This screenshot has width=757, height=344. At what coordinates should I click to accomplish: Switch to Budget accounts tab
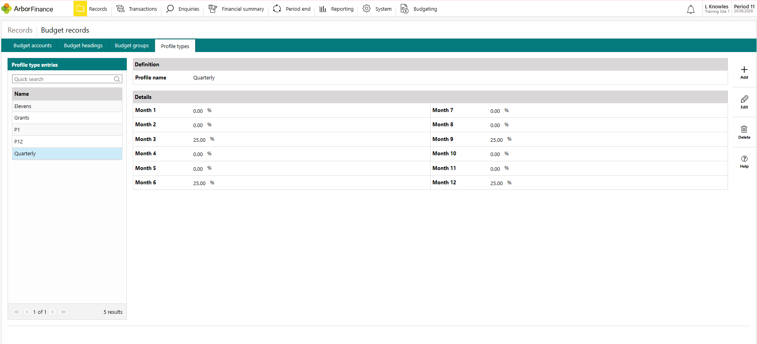pos(33,46)
